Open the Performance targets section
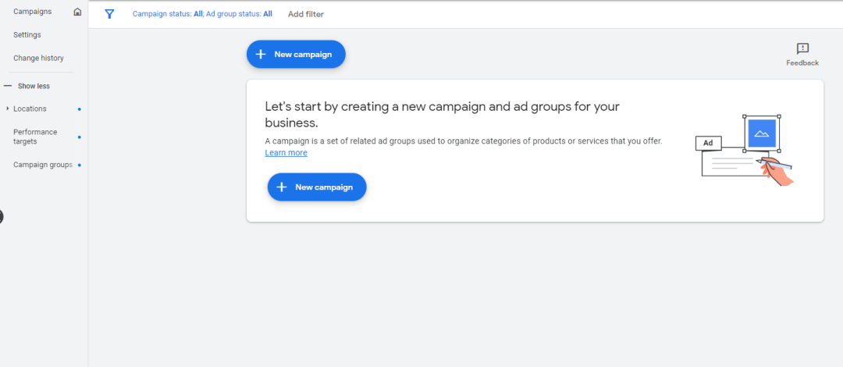The width and height of the screenshot is (843, 367). coord(35,137)
